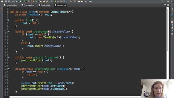Click 'return;' statement on line 25
The height and width of the screenshot is (98, 174).
tap(32, 75)
